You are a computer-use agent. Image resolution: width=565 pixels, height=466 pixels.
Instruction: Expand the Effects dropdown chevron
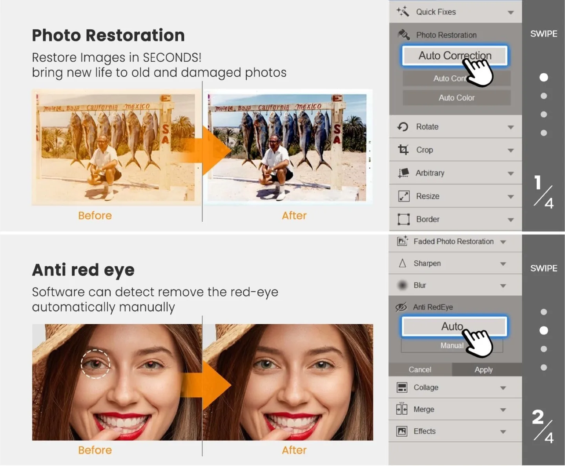[x=504, y=431]
